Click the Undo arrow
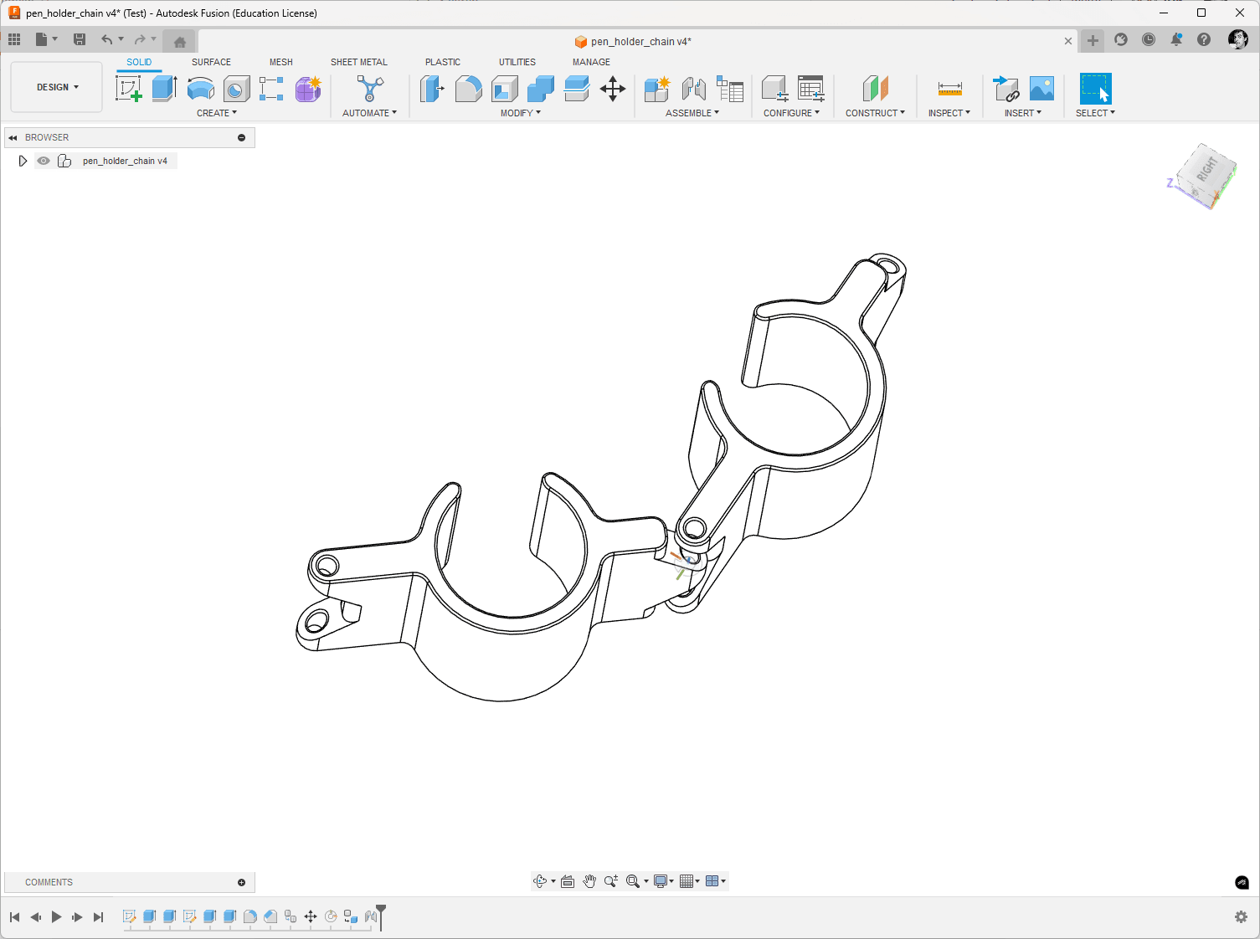1260x939 pixels. click(x=107, y=39)
